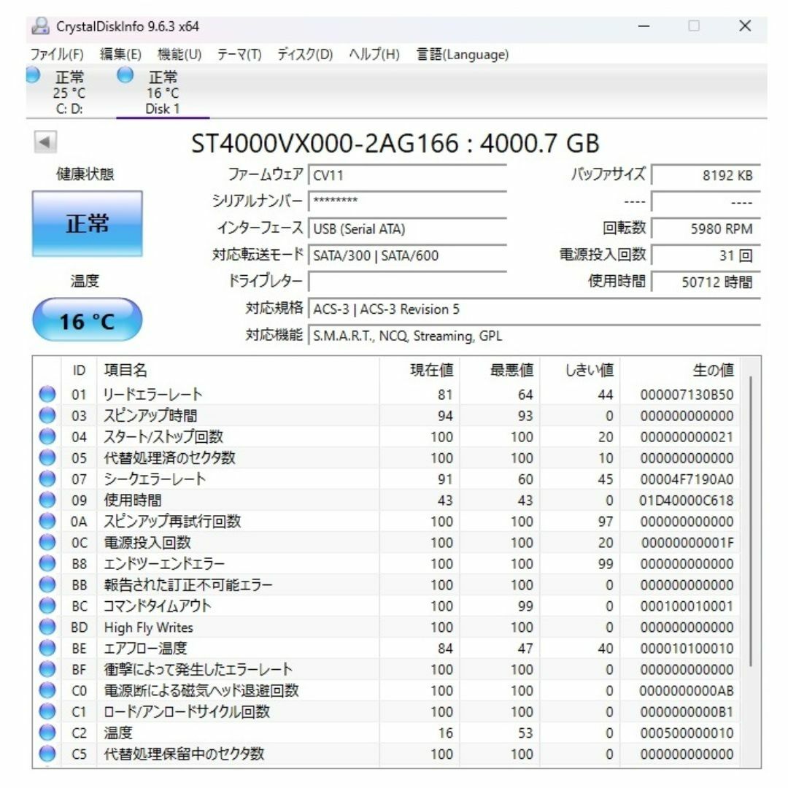Image resolution: width=788 pixels, height=788 pixels.
Task: Click the status dot for エンドツーエンドエラー row
Action: [47, 563]
